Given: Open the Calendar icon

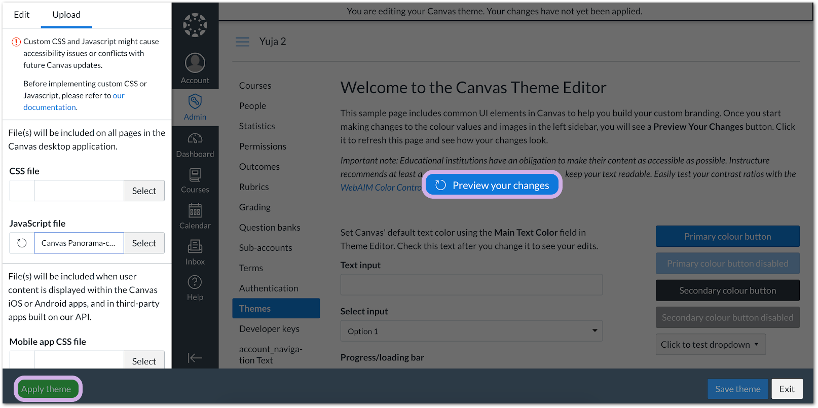Looking at the screenshot, I should [x=195, y=210].
